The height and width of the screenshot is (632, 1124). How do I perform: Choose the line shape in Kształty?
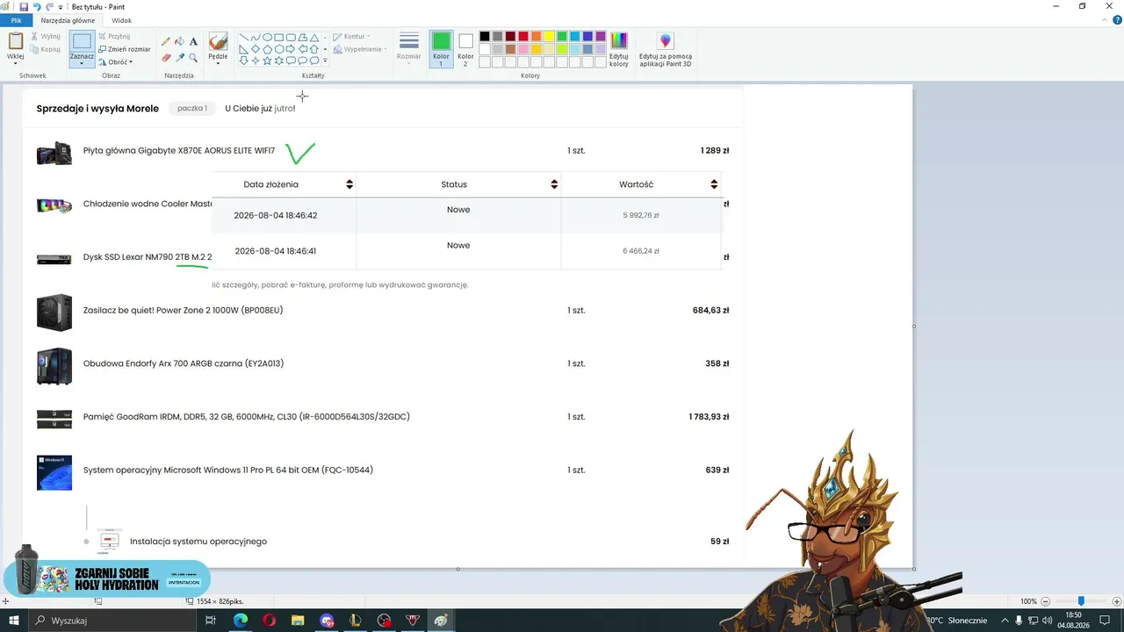coord(244,38)
